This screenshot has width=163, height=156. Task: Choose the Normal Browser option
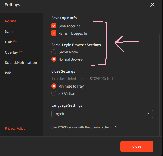coord(54,59)
